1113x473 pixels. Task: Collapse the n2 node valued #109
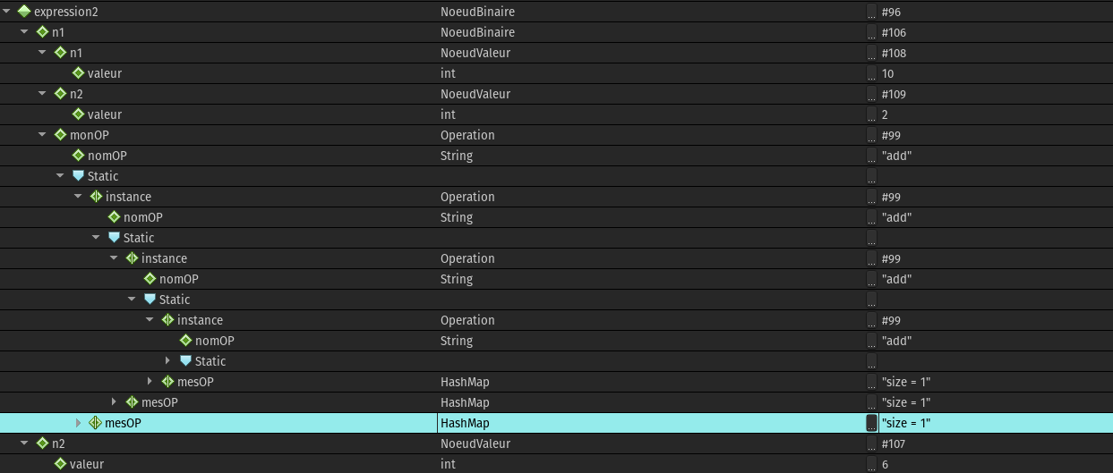(x=42, y=94)
